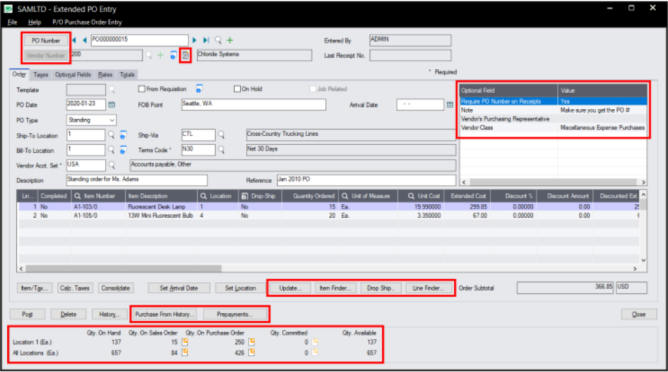The height and width of the screenshot is (372, 668).
Task: Click the green plus to create new PO
Action: click(230, 40)
